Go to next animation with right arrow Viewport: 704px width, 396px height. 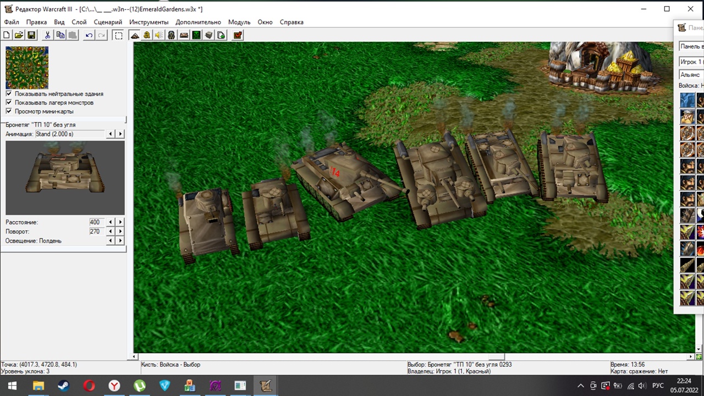(x=120, y=134)
